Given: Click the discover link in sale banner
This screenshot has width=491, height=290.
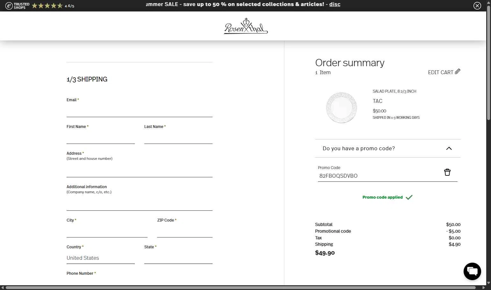Looking at the screenshot, I should pos(335,4).
